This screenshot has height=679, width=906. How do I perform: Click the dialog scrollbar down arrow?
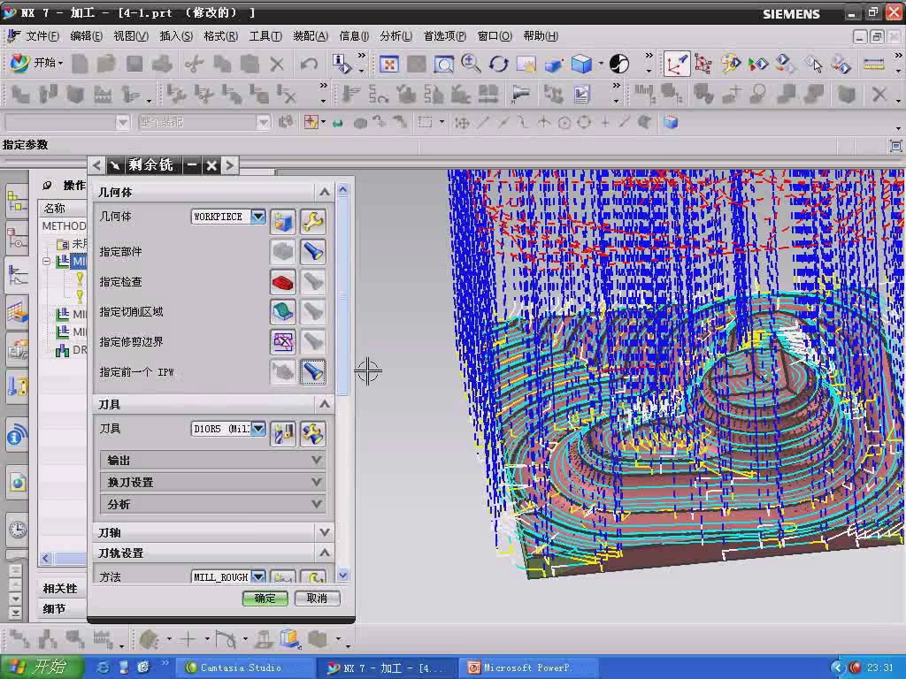[342, 575]
